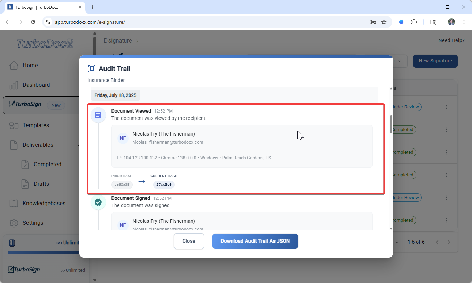Screen dimensions: 472x283
Task: Click current hash 27cc3c0
Action: pyautogui.click(x=164, y=185)
